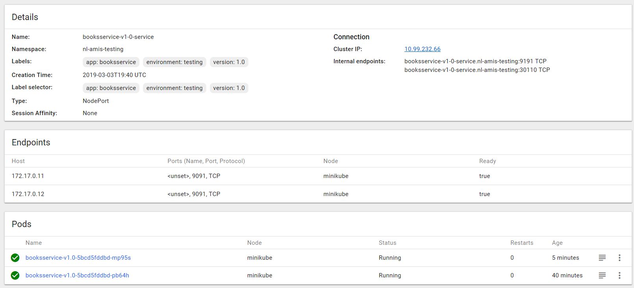This screenshot has width=634, height=288.
Task: Click the Age column header in Pods
Action: (557, 243)
